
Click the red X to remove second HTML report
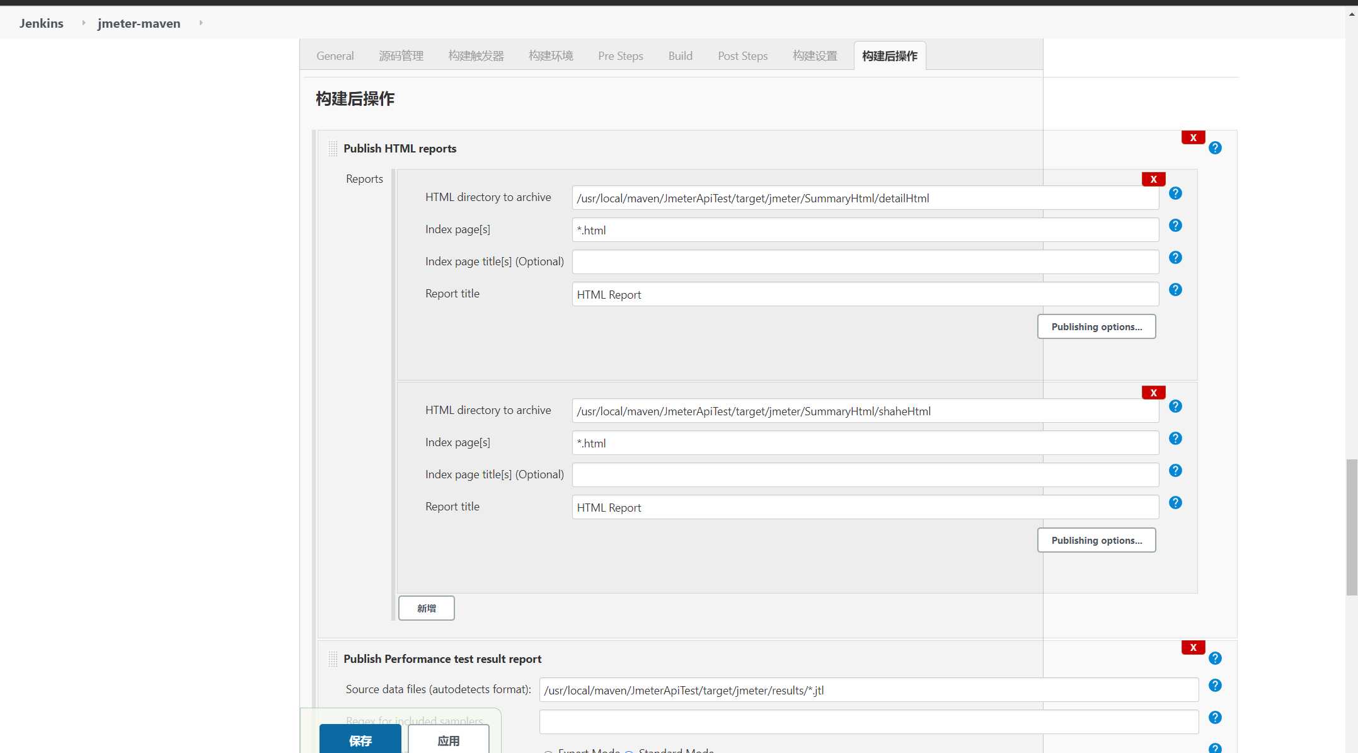[x=1153, y=393]
